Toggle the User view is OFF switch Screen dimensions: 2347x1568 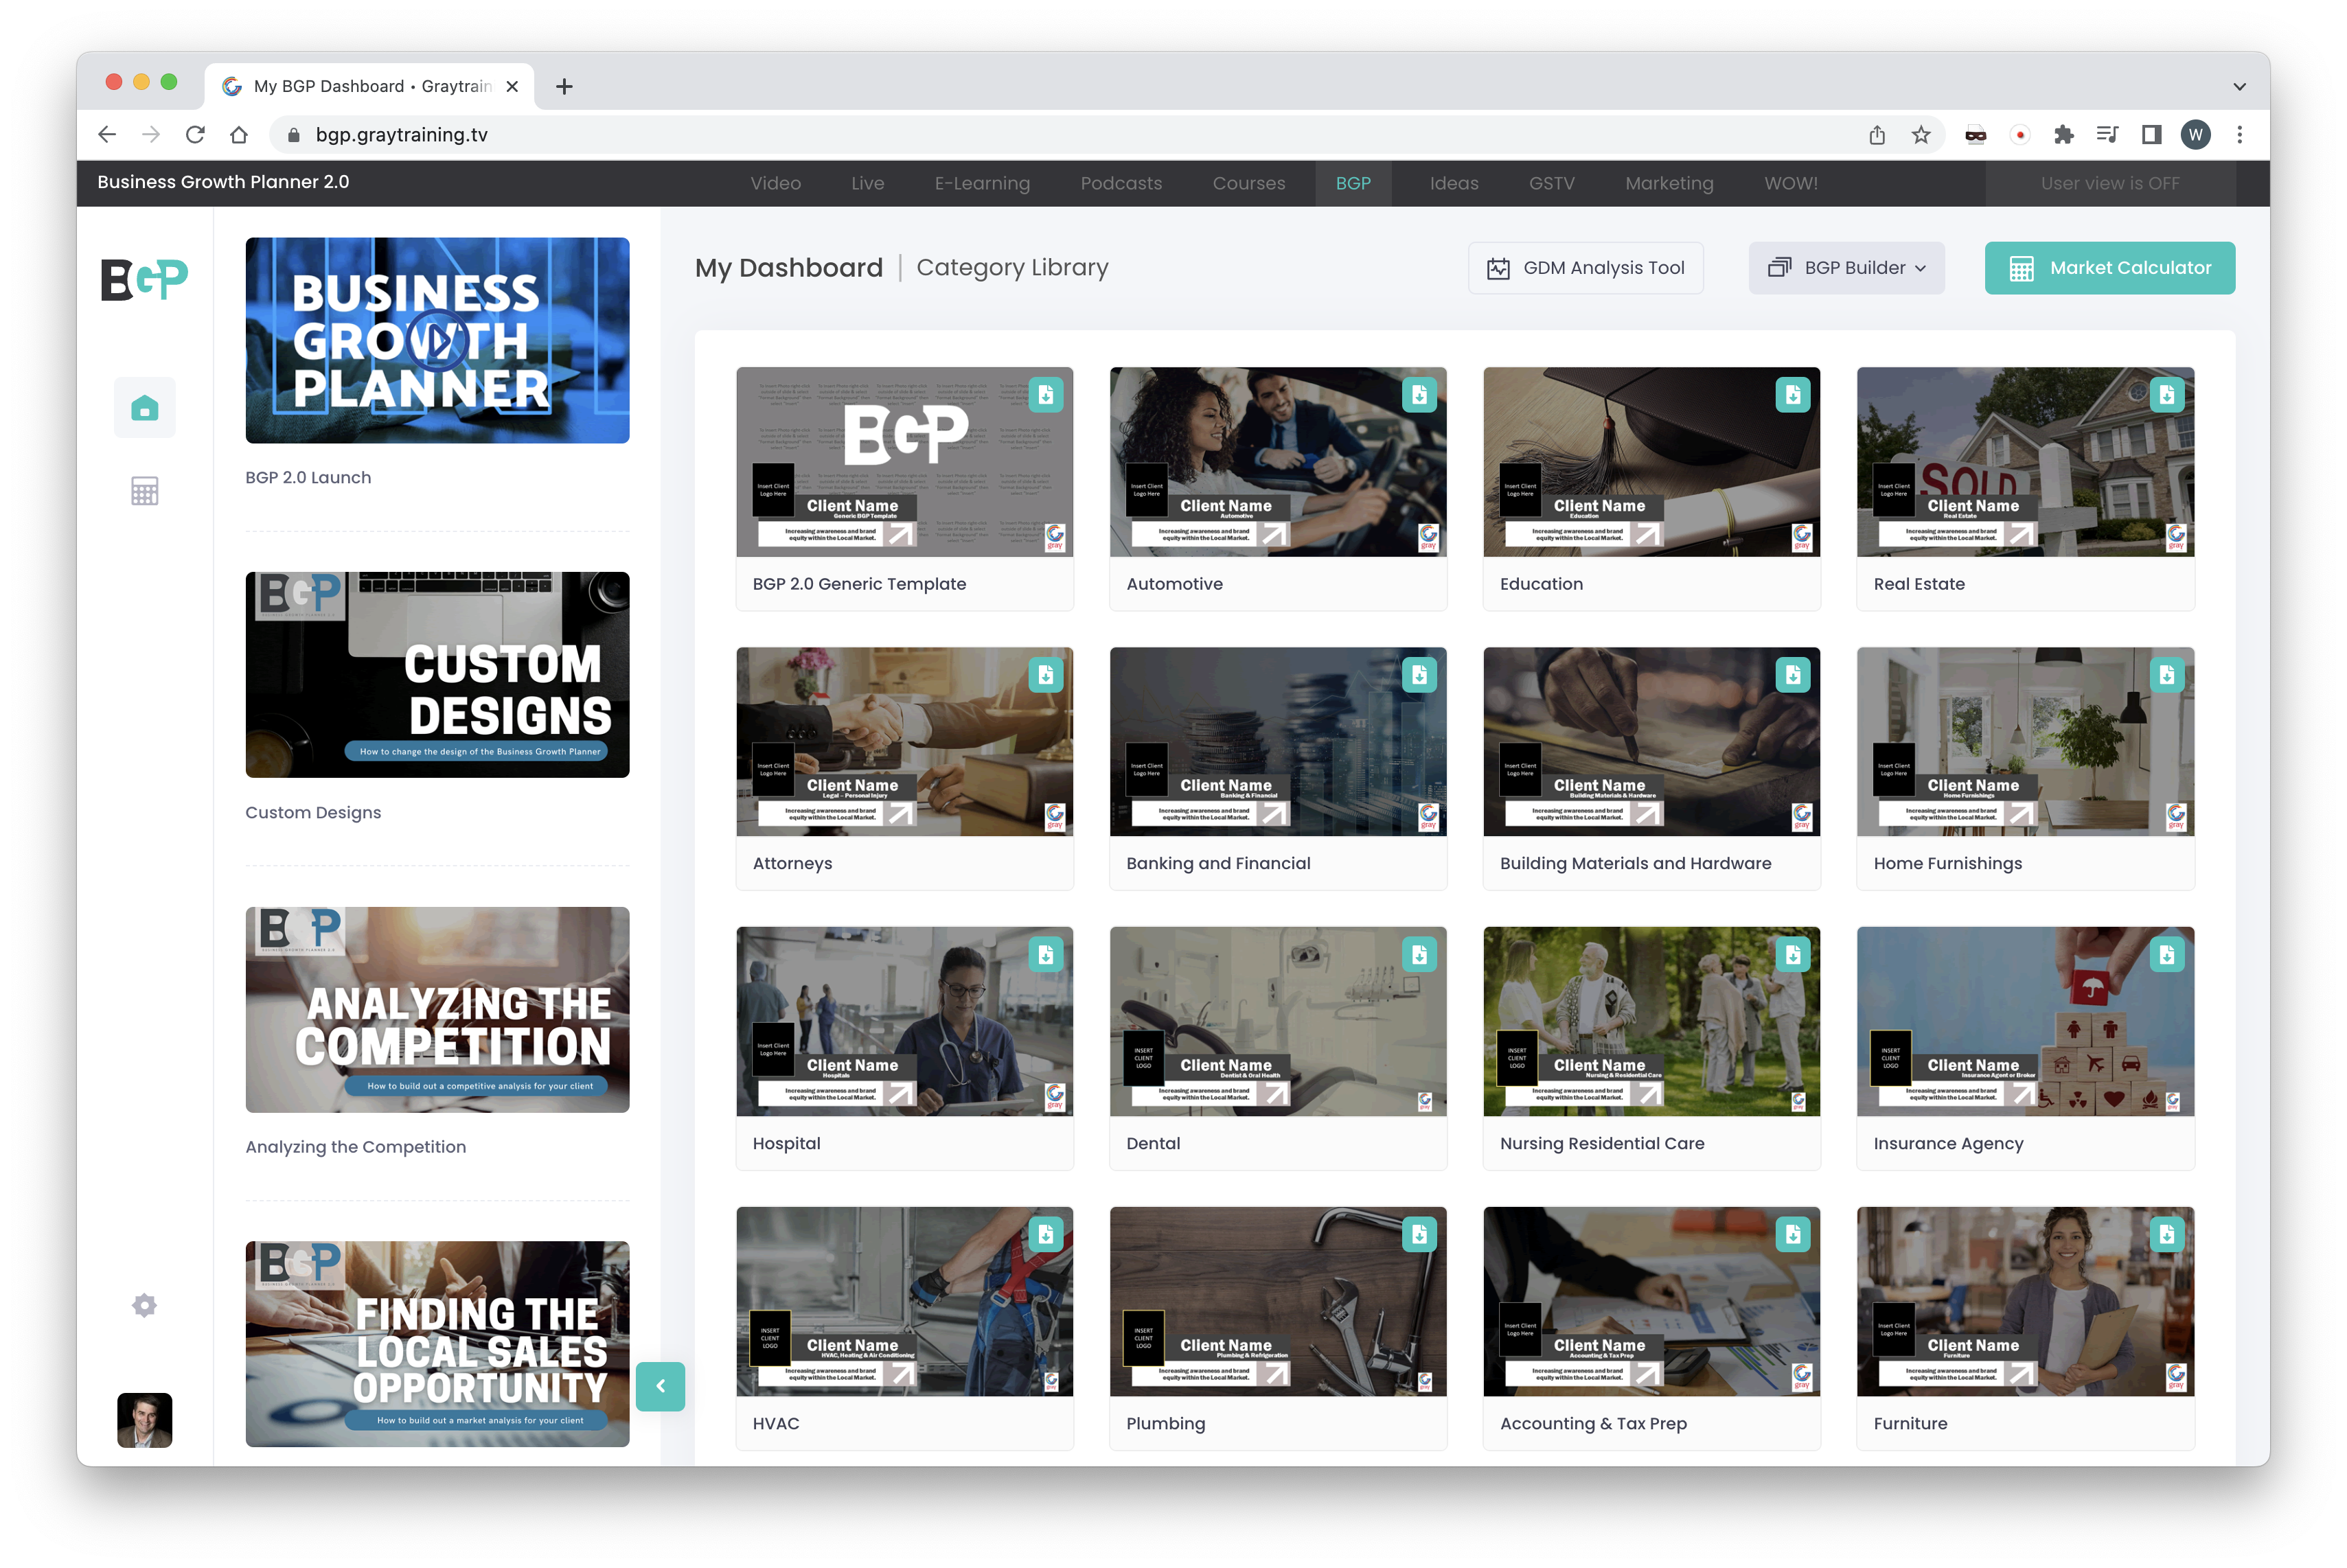[x=2110, y=183]
